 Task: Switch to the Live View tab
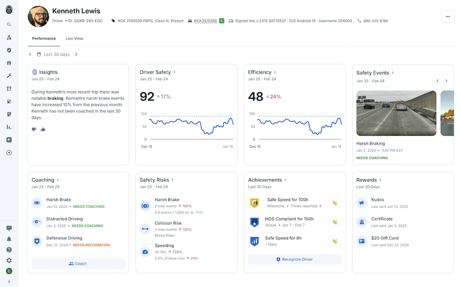(x=74, y=39)
